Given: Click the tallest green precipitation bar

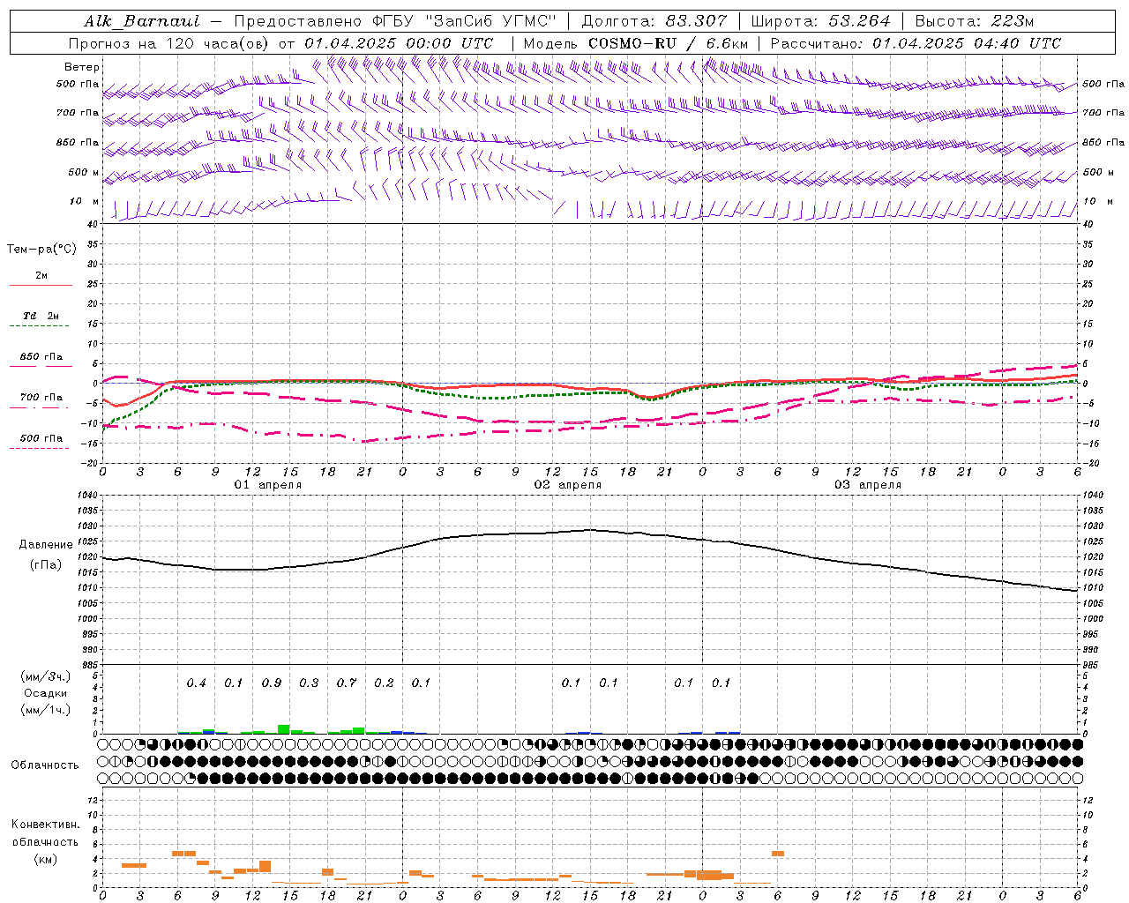Looking at the screenshot, I should (x=284, y=729).
